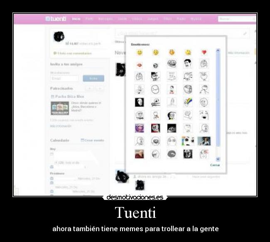Screen dimensions: 270x242
Task: Insert the poker face circle emoticon
Action: [155, 89]
